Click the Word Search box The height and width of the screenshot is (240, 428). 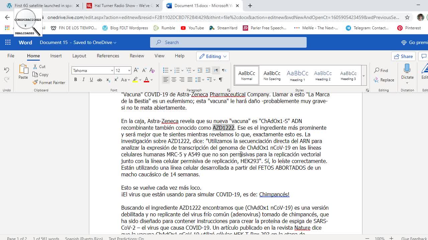(x=228, y=42)
